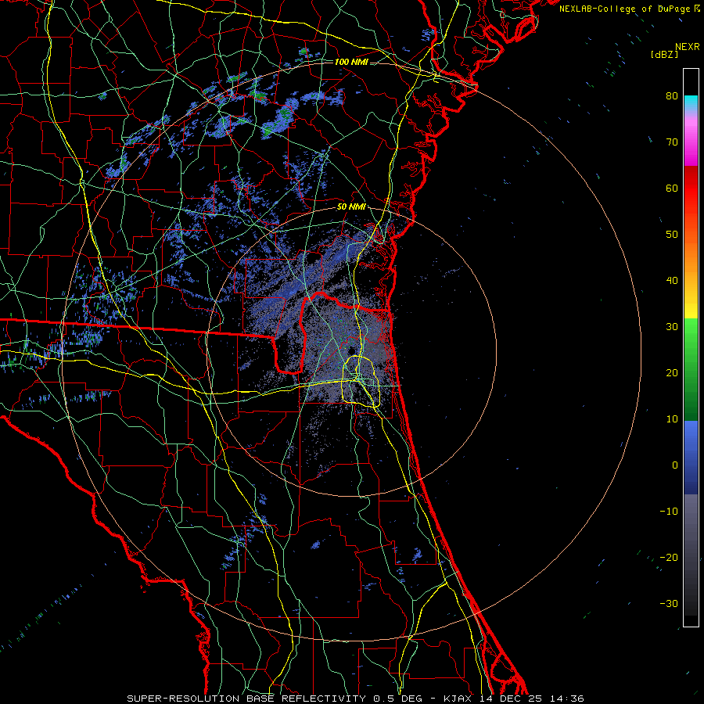
Task: Click the -30 value on the dBZ scale
Action: (x=669, y=604)
